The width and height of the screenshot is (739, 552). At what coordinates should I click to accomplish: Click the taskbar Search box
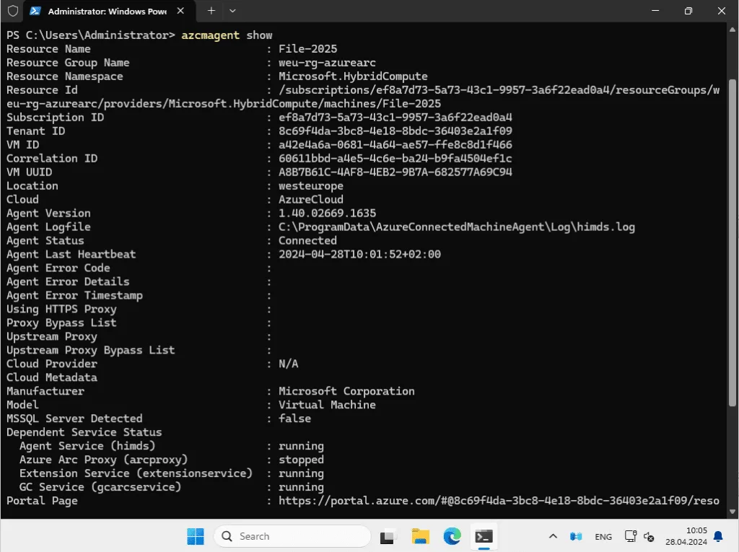click(x=292, y=536)
